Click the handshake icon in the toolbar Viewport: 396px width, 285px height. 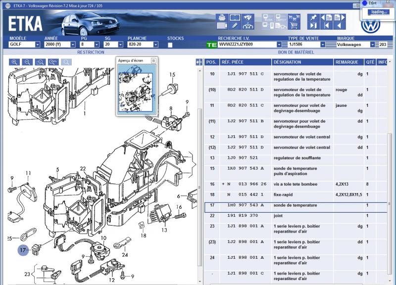coord(248,18)
